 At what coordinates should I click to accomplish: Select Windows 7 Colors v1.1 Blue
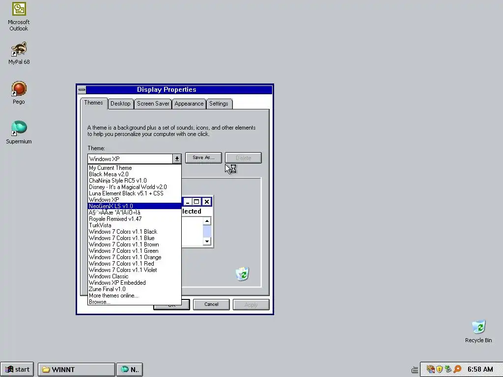pos(135,238)
